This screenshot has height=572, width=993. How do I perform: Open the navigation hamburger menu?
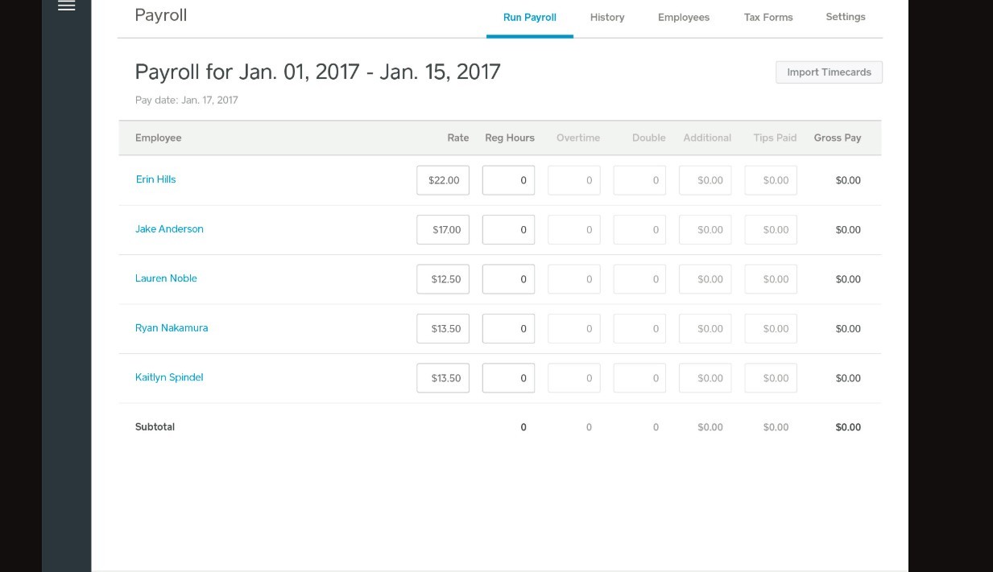(66, 6)
